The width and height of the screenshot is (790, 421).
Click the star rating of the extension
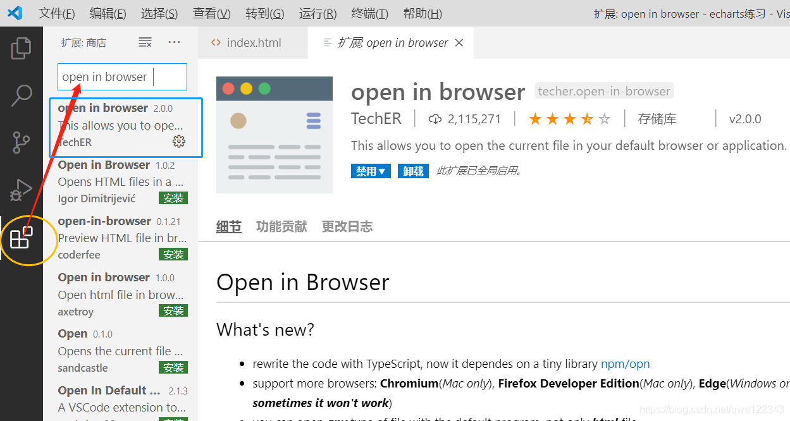click(570, 119)
